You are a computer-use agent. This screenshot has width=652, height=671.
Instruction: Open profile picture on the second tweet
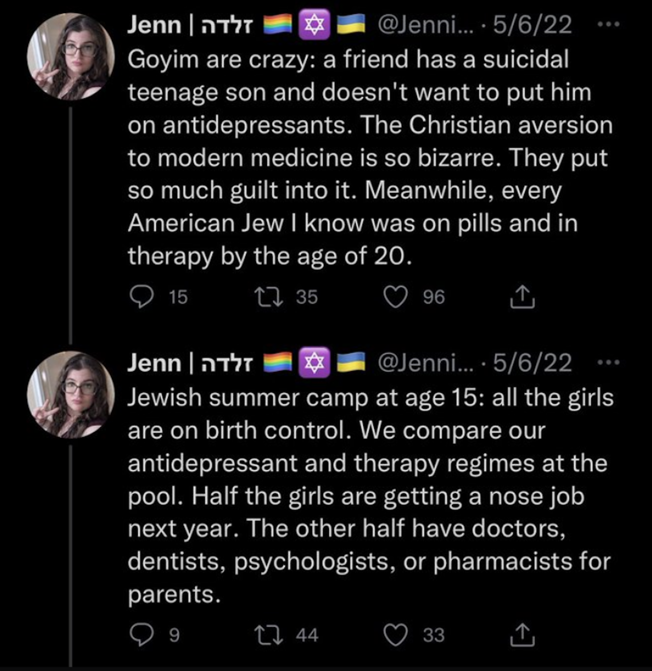[71, 394]
